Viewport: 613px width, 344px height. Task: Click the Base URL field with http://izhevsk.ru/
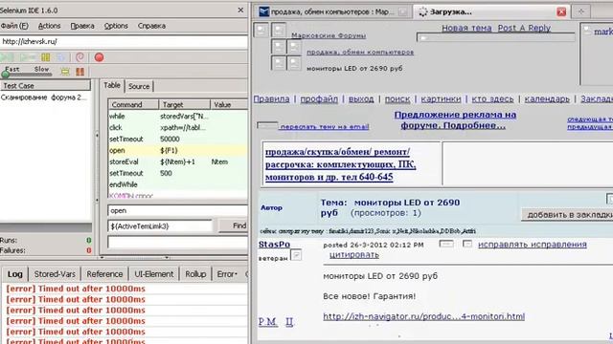click(124, 41)
